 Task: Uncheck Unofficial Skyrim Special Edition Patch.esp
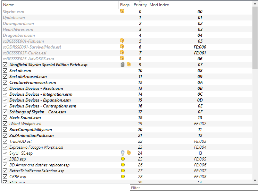tap(5, 65)
